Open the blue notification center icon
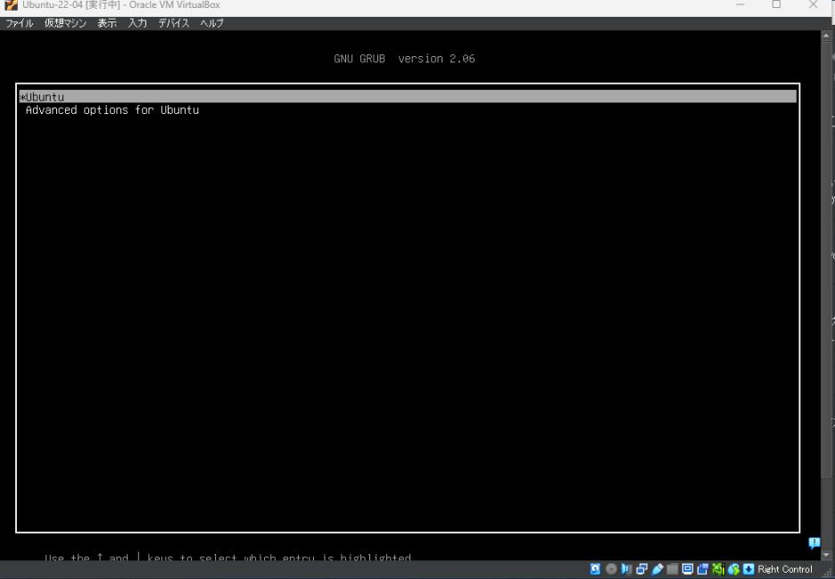Screen dimensions: 835x579 814,542
